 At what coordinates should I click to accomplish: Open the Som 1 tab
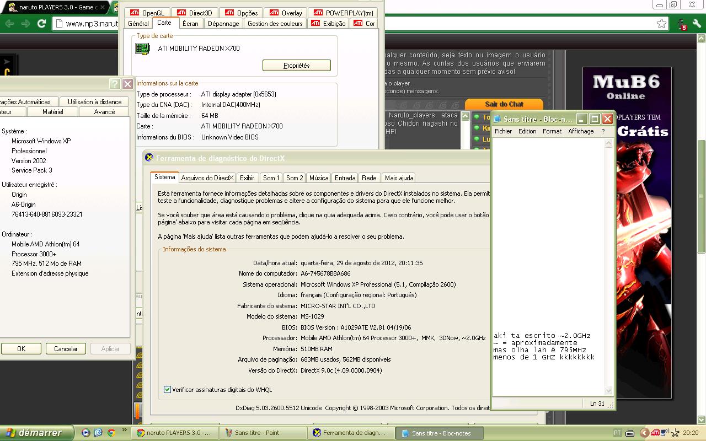[x=271, y=178]
